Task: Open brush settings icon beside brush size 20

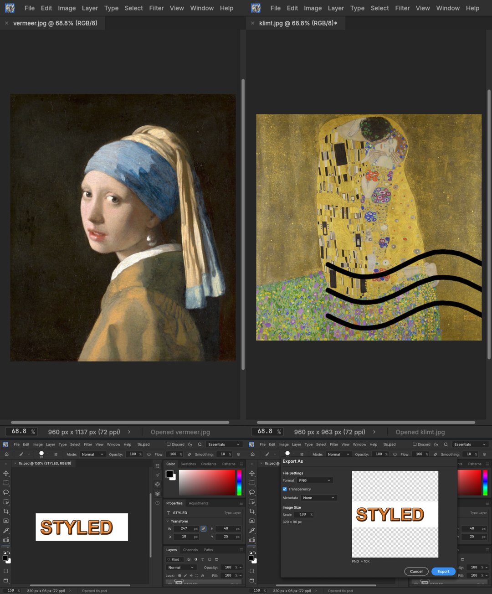Action: coord(56,455)
